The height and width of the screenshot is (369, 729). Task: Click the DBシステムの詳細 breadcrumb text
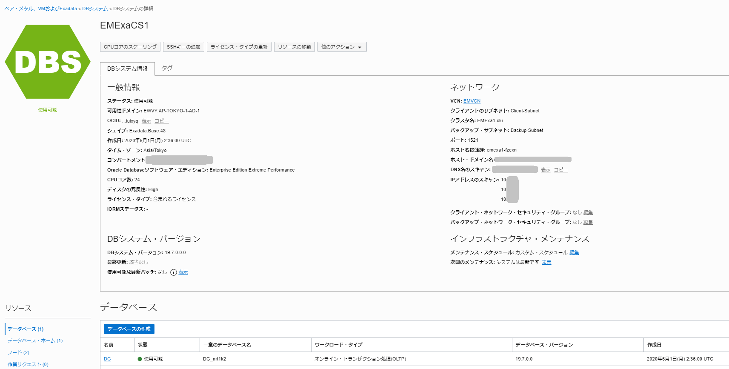coord(133,9)
